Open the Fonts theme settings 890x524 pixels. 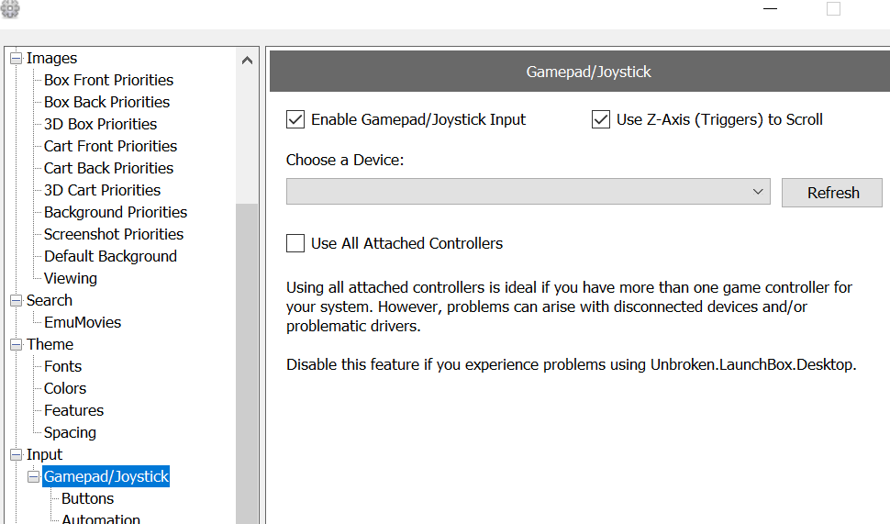click(63, 367)
